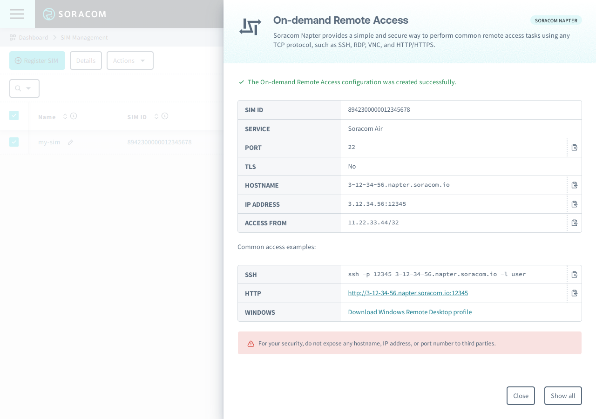Open the Actions dropdown
Screen dimensions: 596x419
130,61
